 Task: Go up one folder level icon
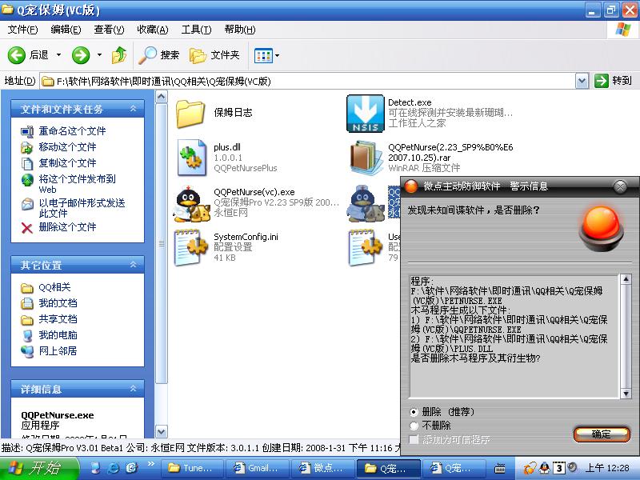coord(118,55)
